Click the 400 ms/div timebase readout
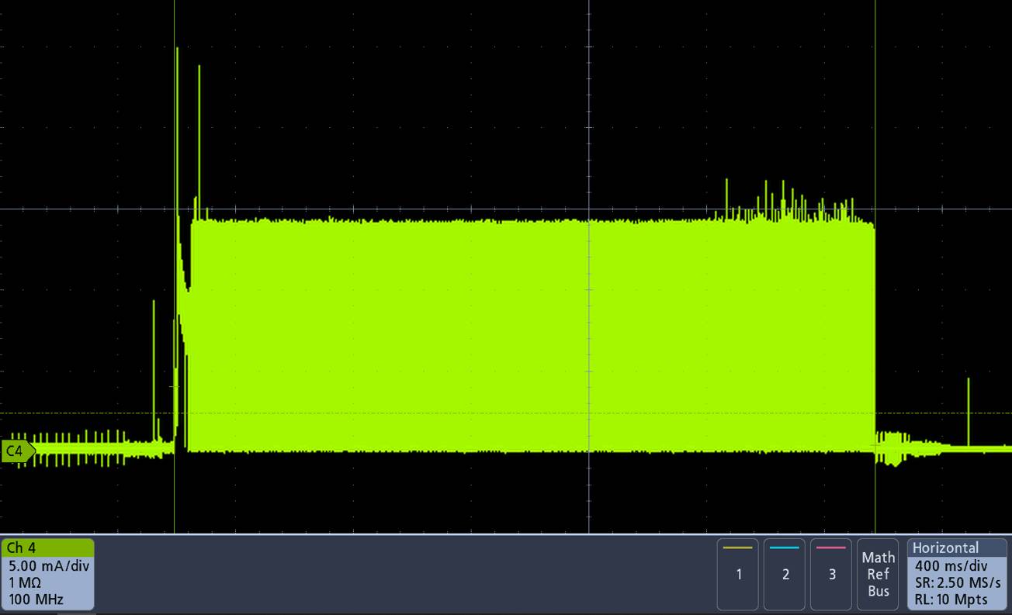The image size is (1012, 615). click(951, 566)
